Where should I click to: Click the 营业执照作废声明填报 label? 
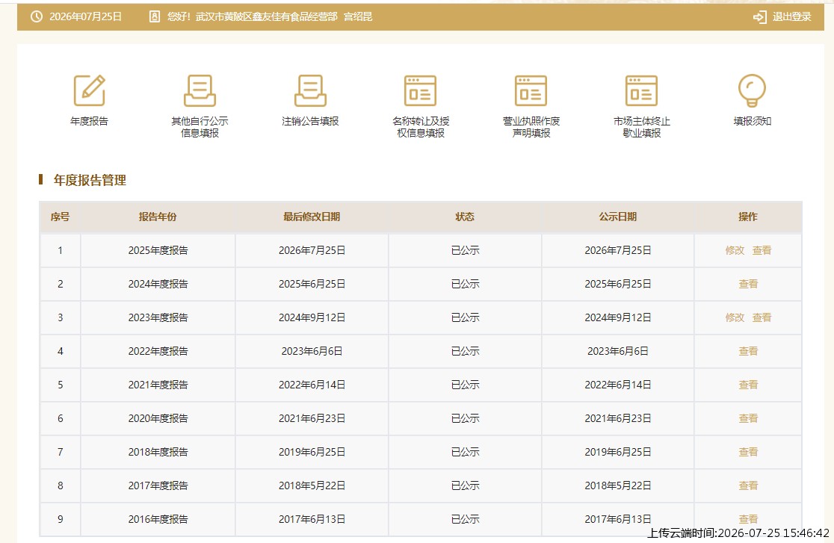(531, 127)
